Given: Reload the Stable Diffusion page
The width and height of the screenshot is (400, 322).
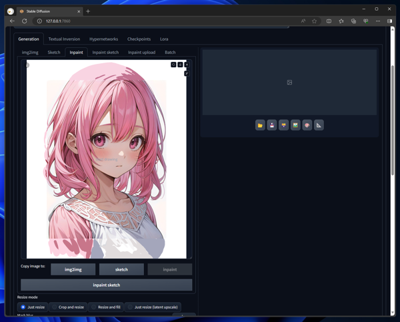Looking at the screenshot, I should click(x=25, y=21).
